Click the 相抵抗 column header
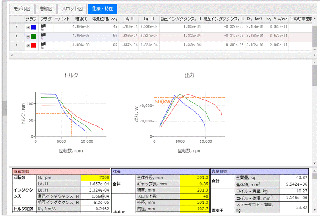The width and height of the screenshot is (320, 217). [81, 19]
